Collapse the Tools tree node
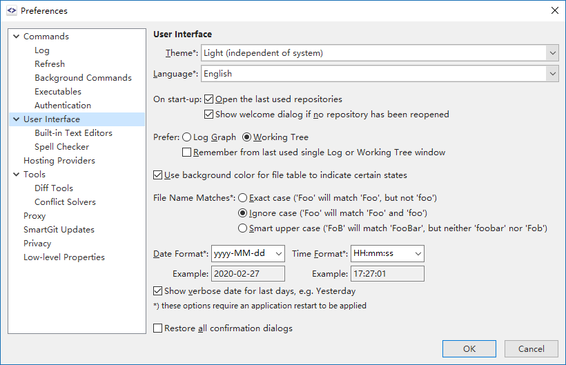Image resolution: width=566 pixels, height=365 pixels. (x=16, y=175)
